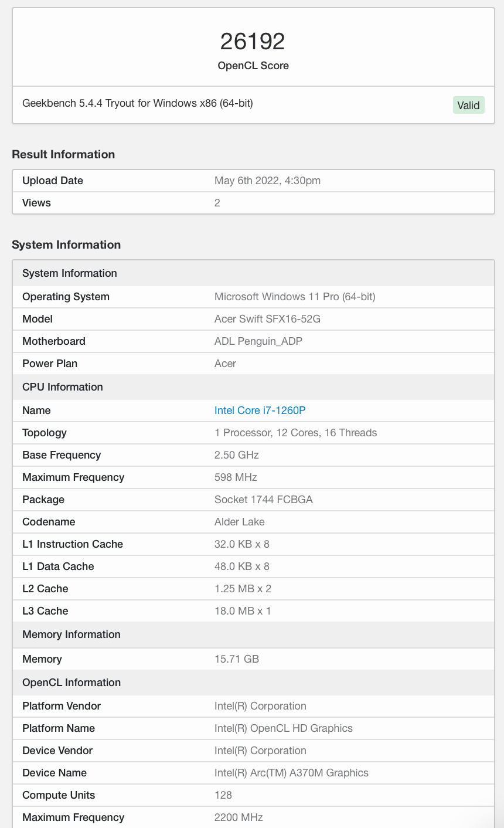Viewport: 504px width, 828px height.
Task: Click the Memory Information table header row
Action: coord(254,634)
